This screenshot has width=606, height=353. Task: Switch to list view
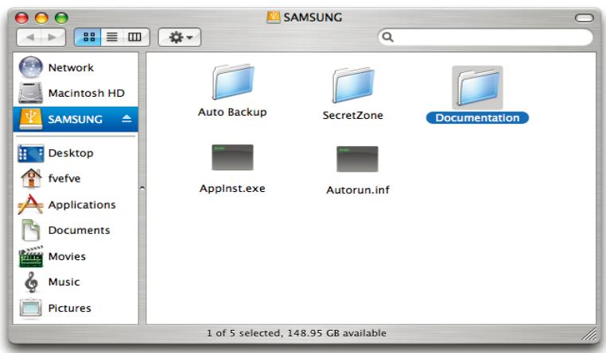[x=112, y=37]
